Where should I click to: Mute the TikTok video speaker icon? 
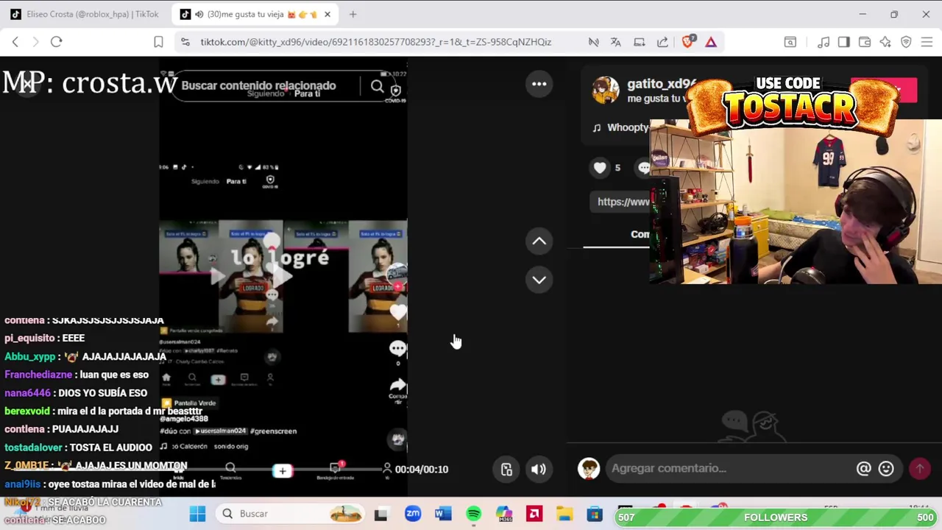coord(539,470)
